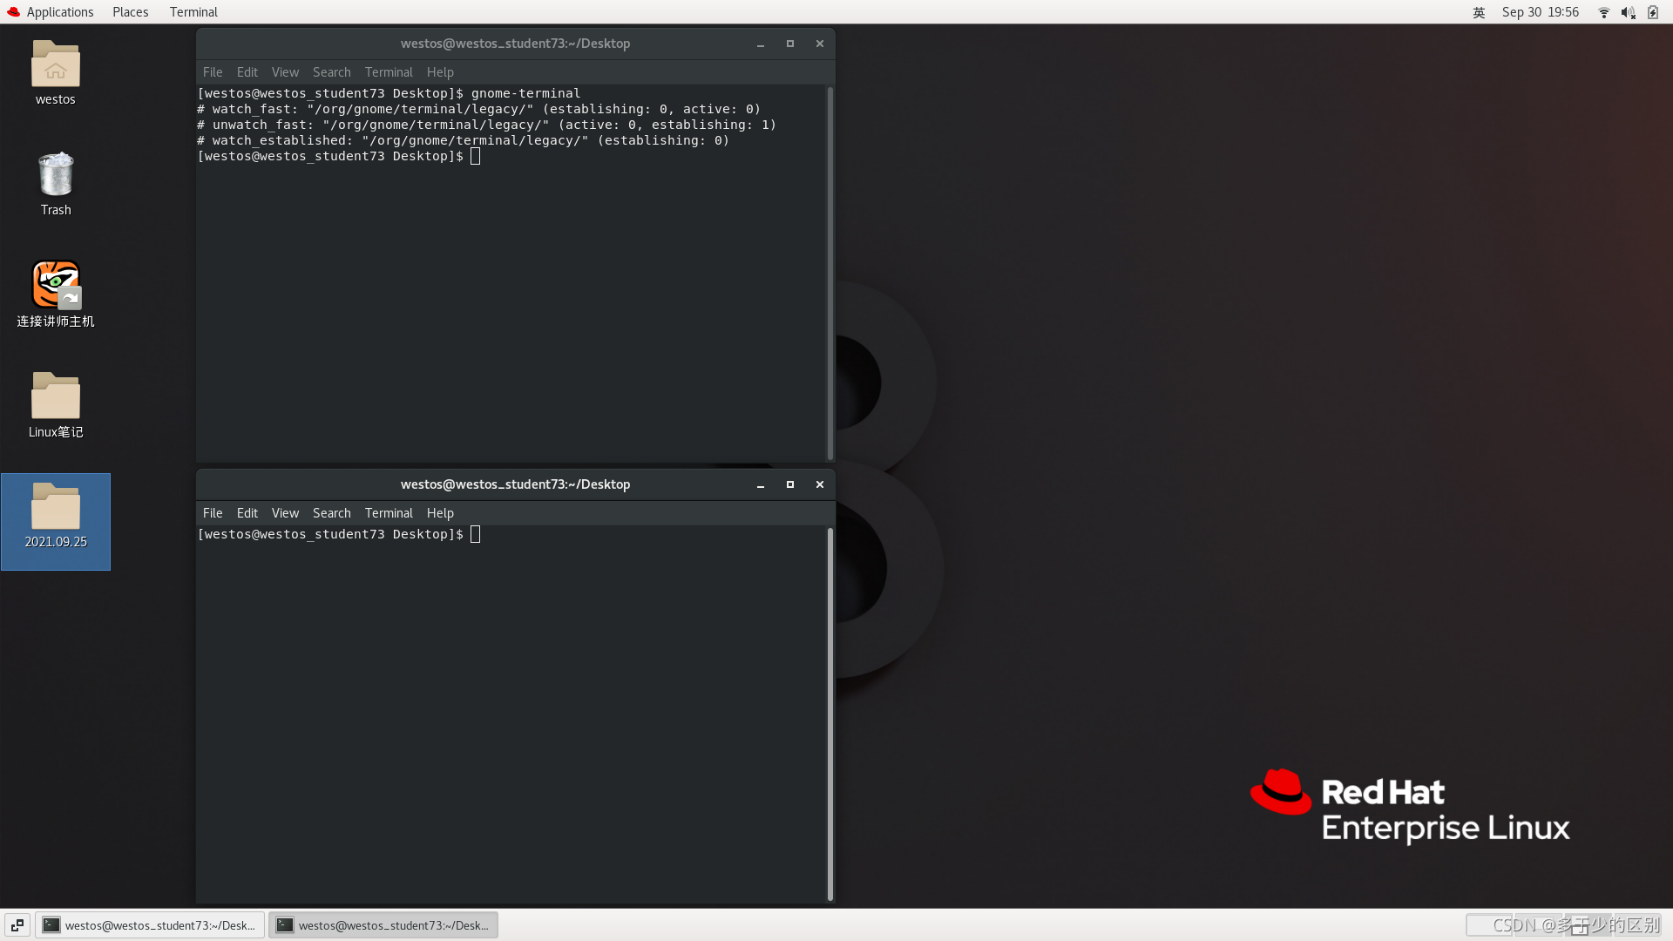Launch the 连接讲师主机 viewer shortcut
Screen dimensions: 1673x941
point(55,285)
